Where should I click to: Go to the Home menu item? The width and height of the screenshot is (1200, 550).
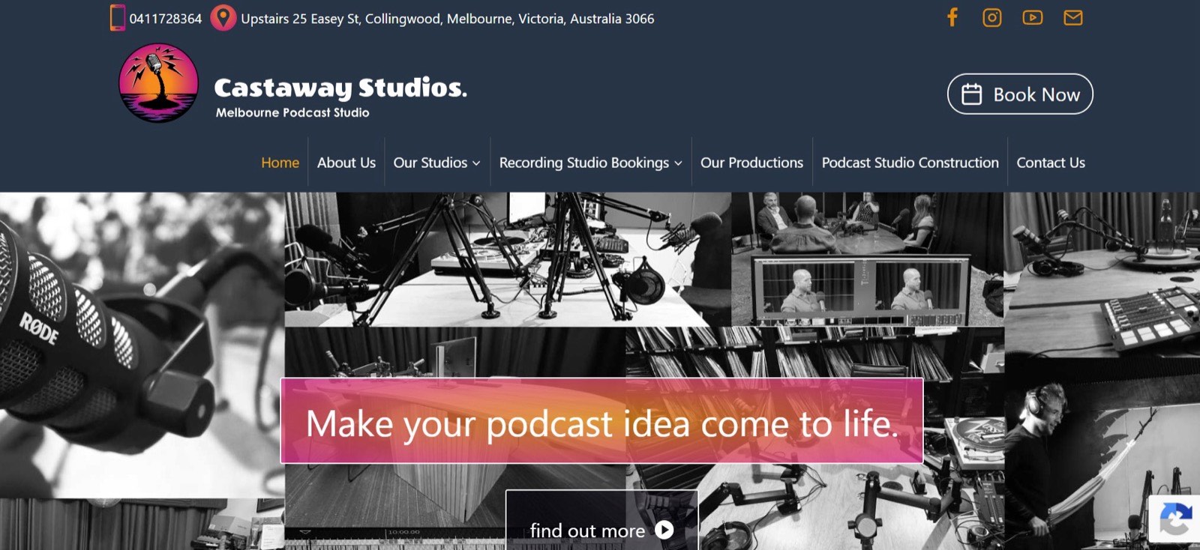click(x=280, y=163)
